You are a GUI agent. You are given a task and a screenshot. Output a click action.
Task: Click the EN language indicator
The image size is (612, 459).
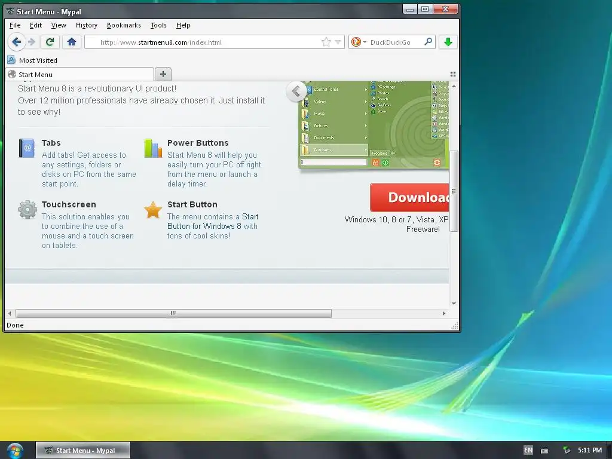click(x=528, y=450)
